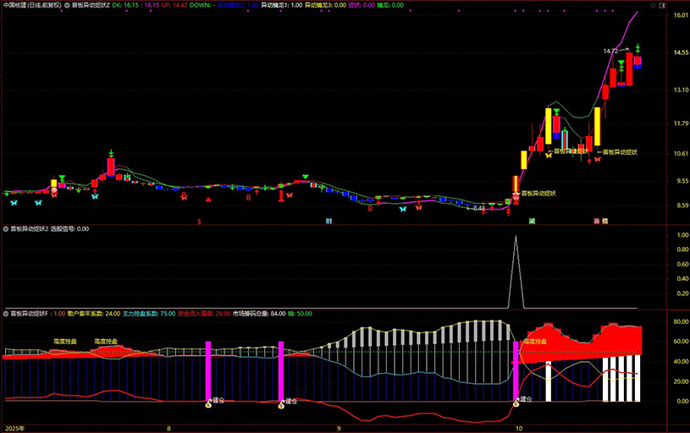Click the 财 marker below the candlesticks
The height and width of the screenshot is (433, 690).
point(328,222)
